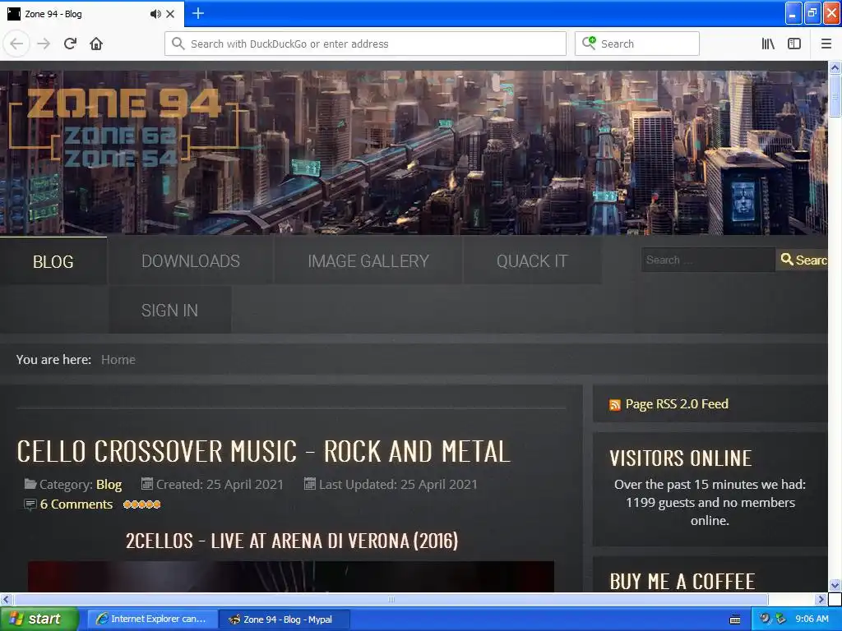Click the on-screen keyboard taskbar icon
Viewport: 842px width, 631px height.
click(735, 619)
